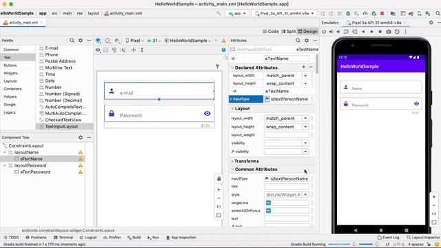Tap emulator back arrow toolbar button
The image size is (441, 248).
click(x=363, y=32)
